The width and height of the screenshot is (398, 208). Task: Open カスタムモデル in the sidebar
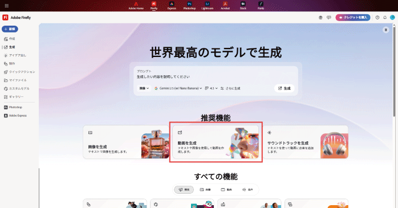17,88
